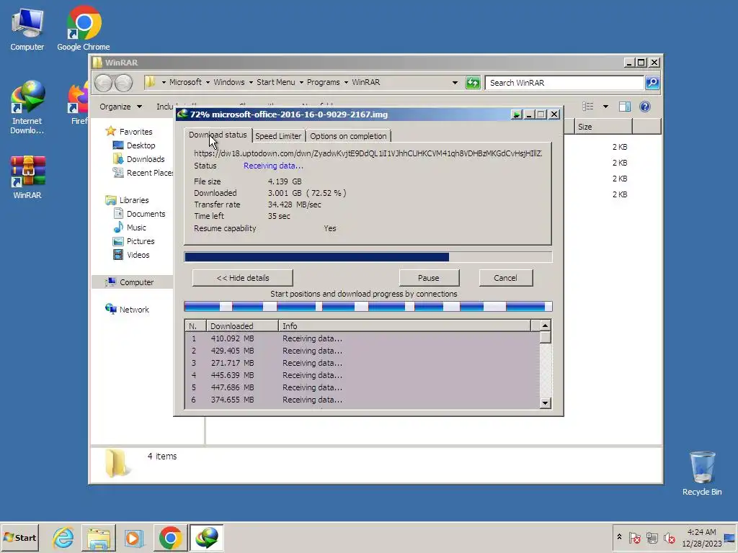Click the connections list scrollbar down arrow
Viewport: 738px width, 553px height.
[545, 403]
